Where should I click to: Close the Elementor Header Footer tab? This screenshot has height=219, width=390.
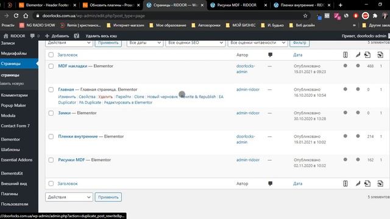[74, 5]
